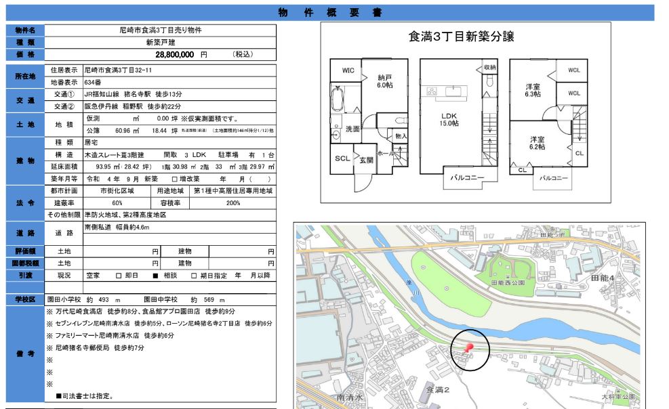Image resolution: width=669 pixels, height=409 pixels.
Task: Click the 物入 storage label
Action: coord(401,136)
